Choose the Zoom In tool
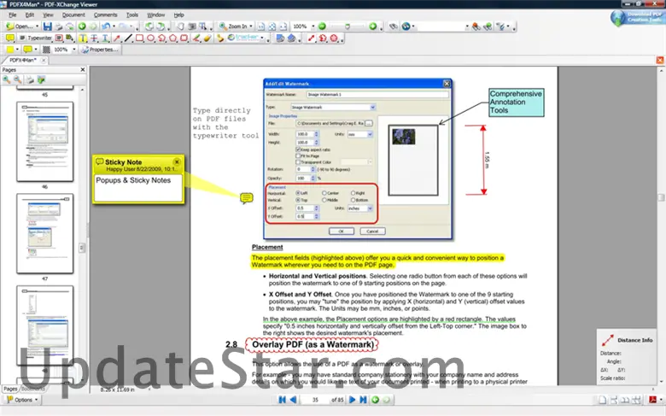The height and width of the screenshot is (416, 666). [x=233, y=26]
